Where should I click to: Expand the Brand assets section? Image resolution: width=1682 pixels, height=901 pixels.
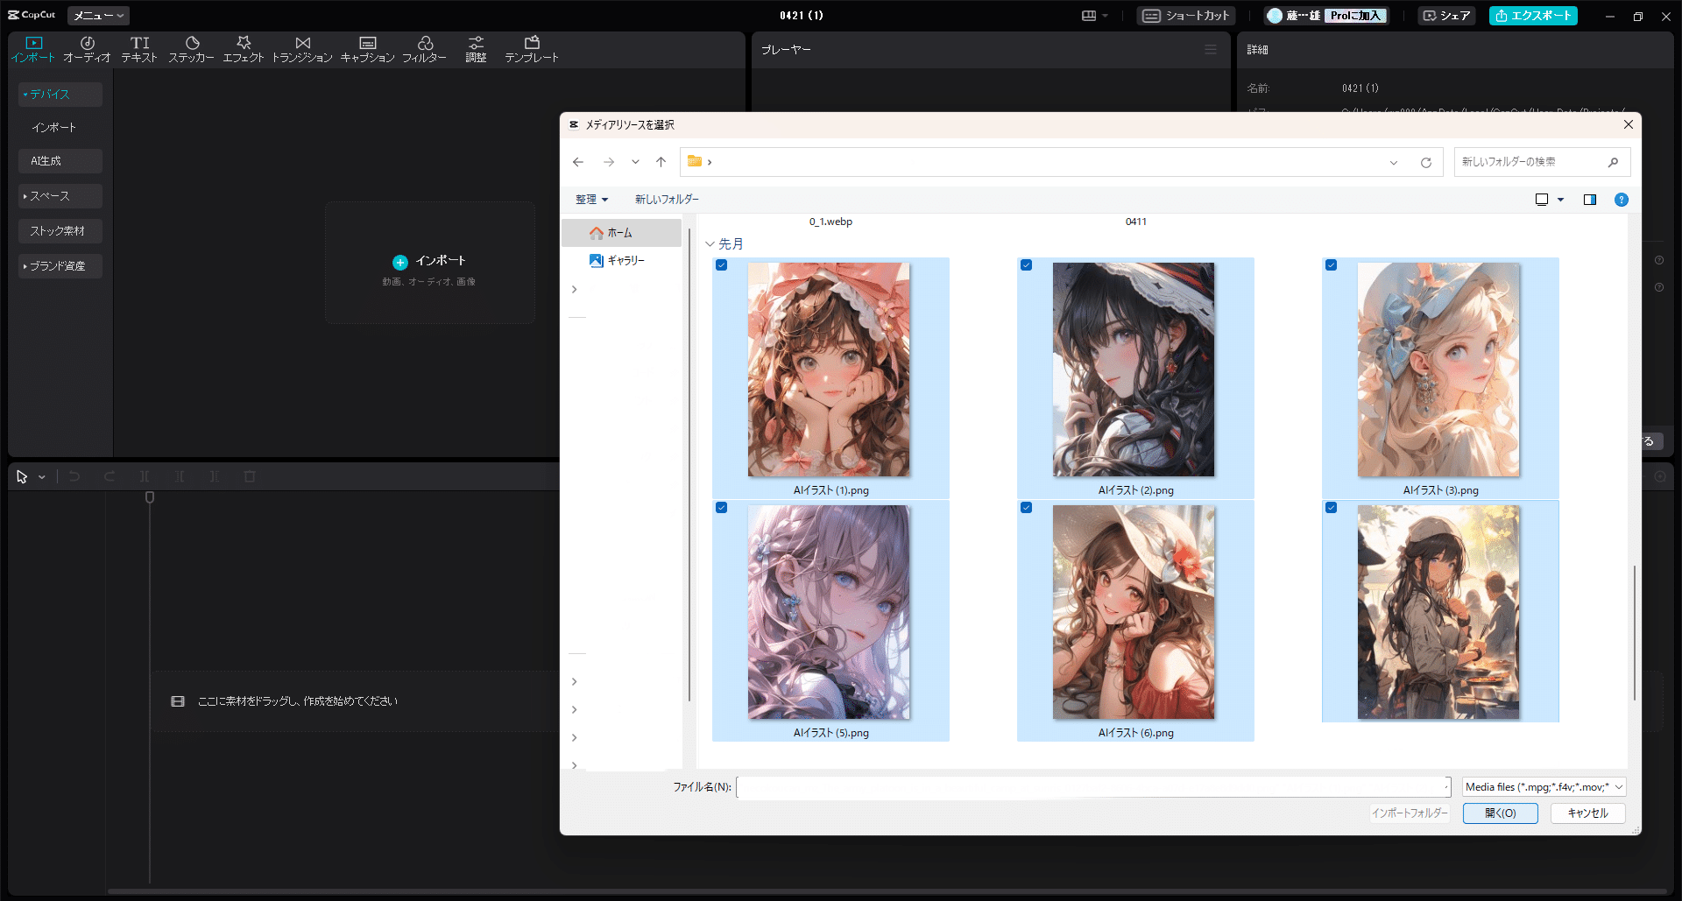(60, 266)
